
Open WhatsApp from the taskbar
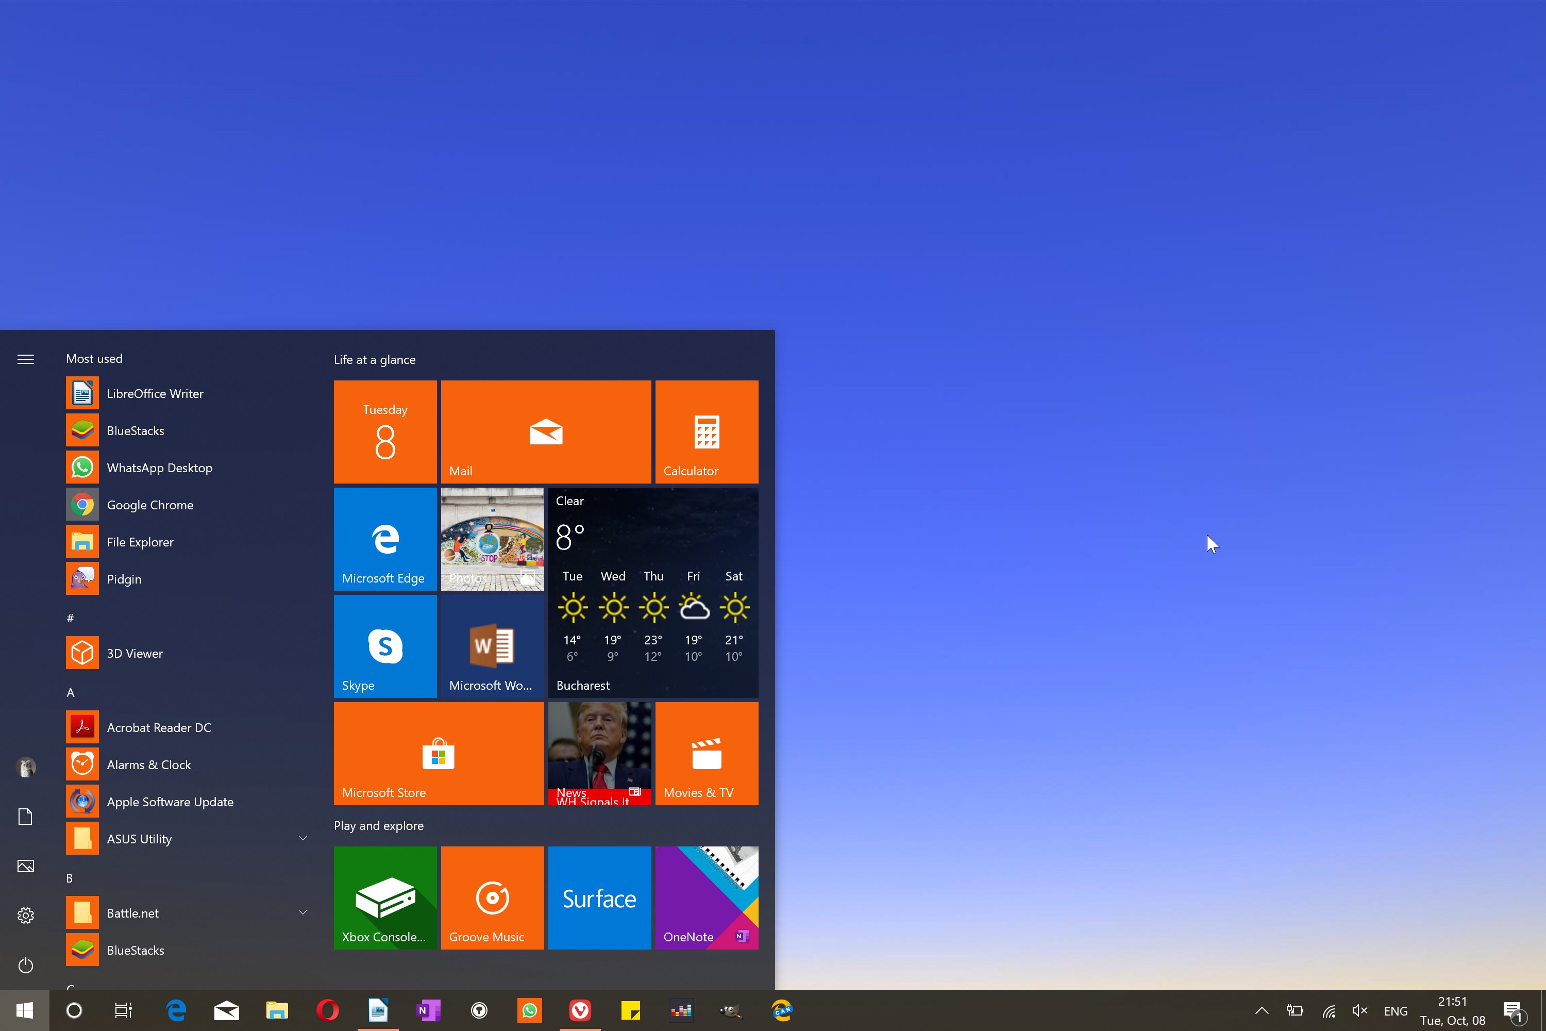click(530, 1010)
